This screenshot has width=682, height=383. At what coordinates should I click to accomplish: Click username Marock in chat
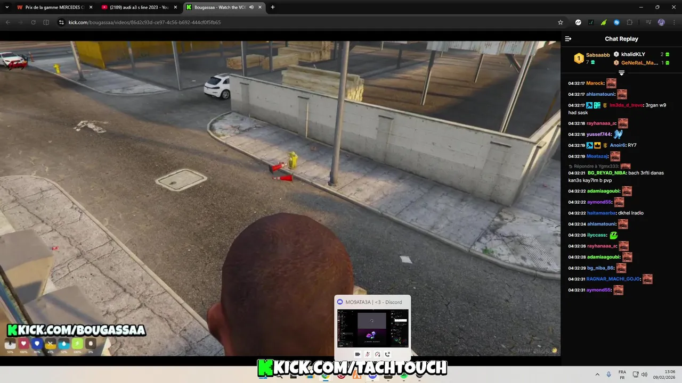595,84
